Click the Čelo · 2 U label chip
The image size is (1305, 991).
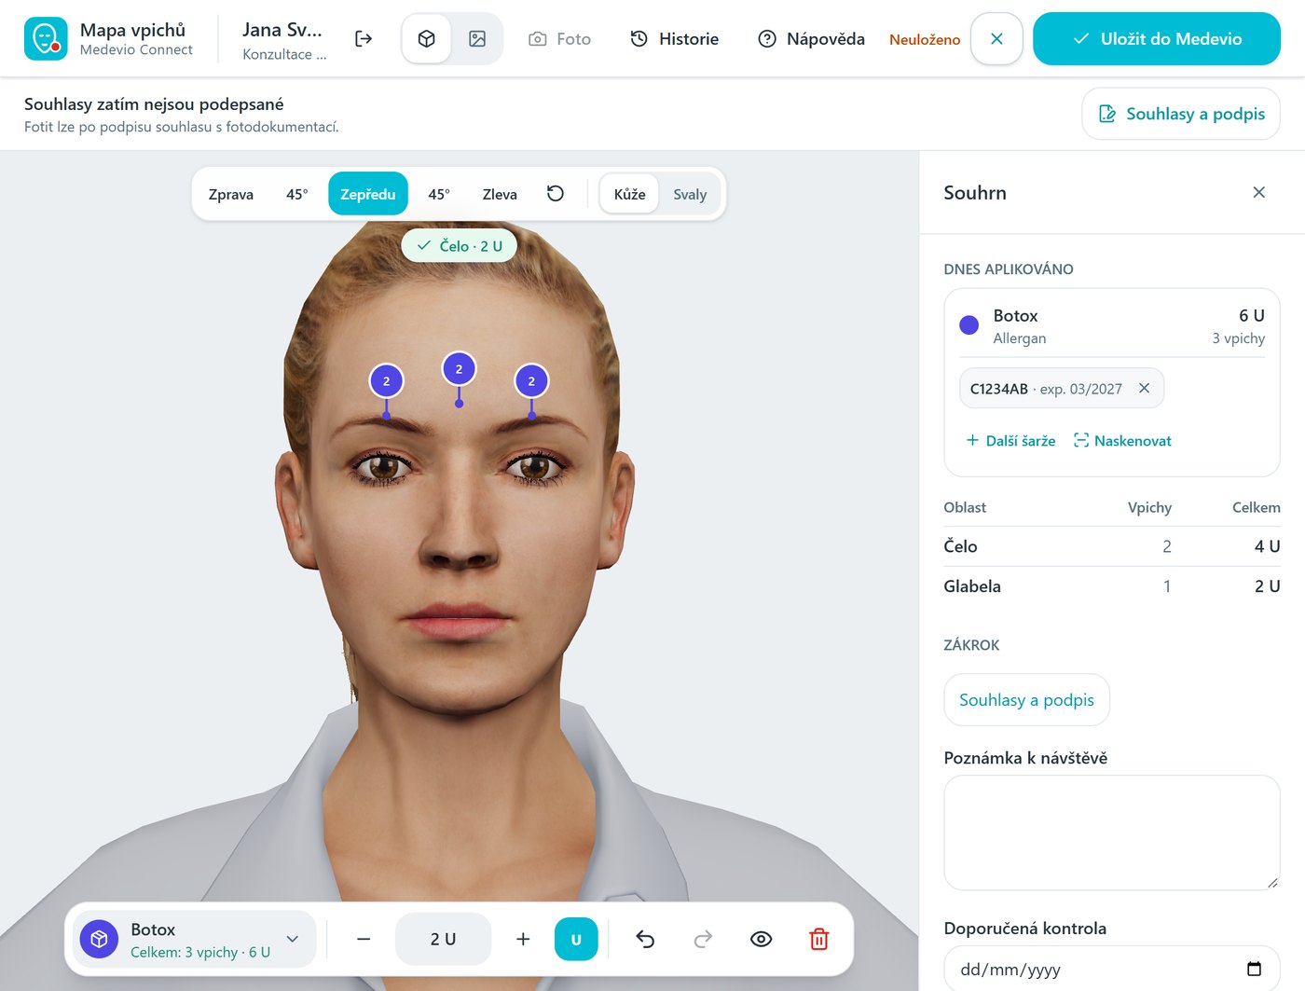[x=460, y=246]
